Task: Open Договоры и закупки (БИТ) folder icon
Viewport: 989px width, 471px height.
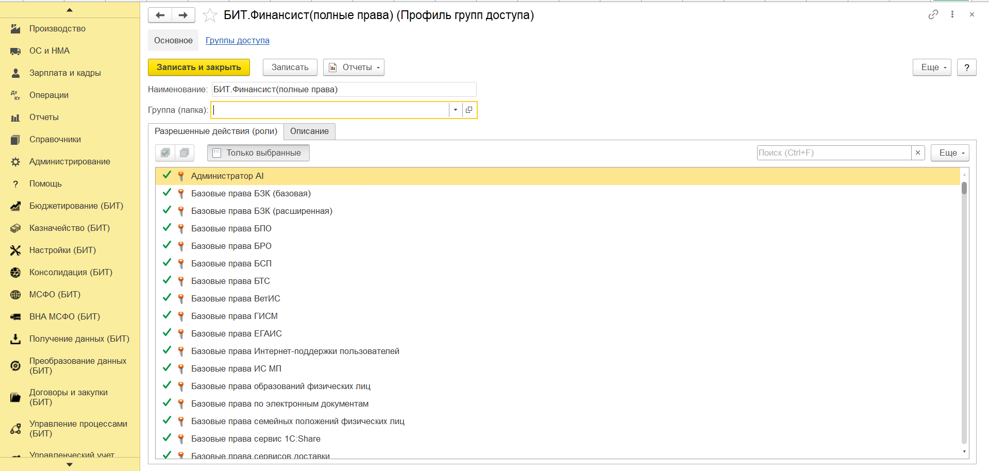Action: coord(15,397)
